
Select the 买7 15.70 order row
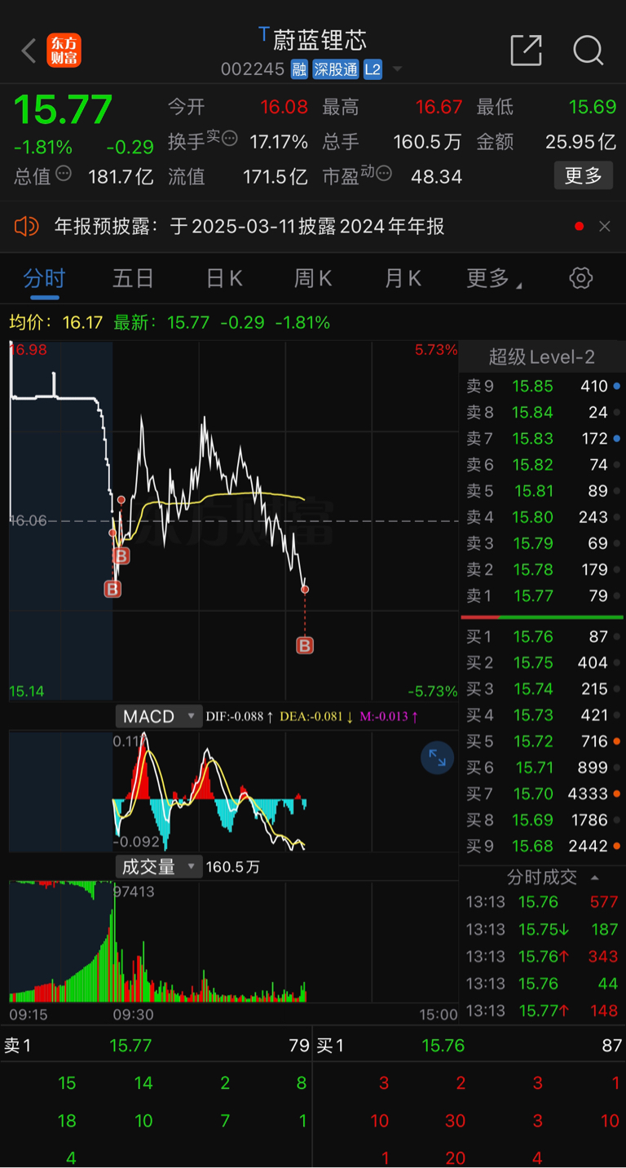point(542,794)
